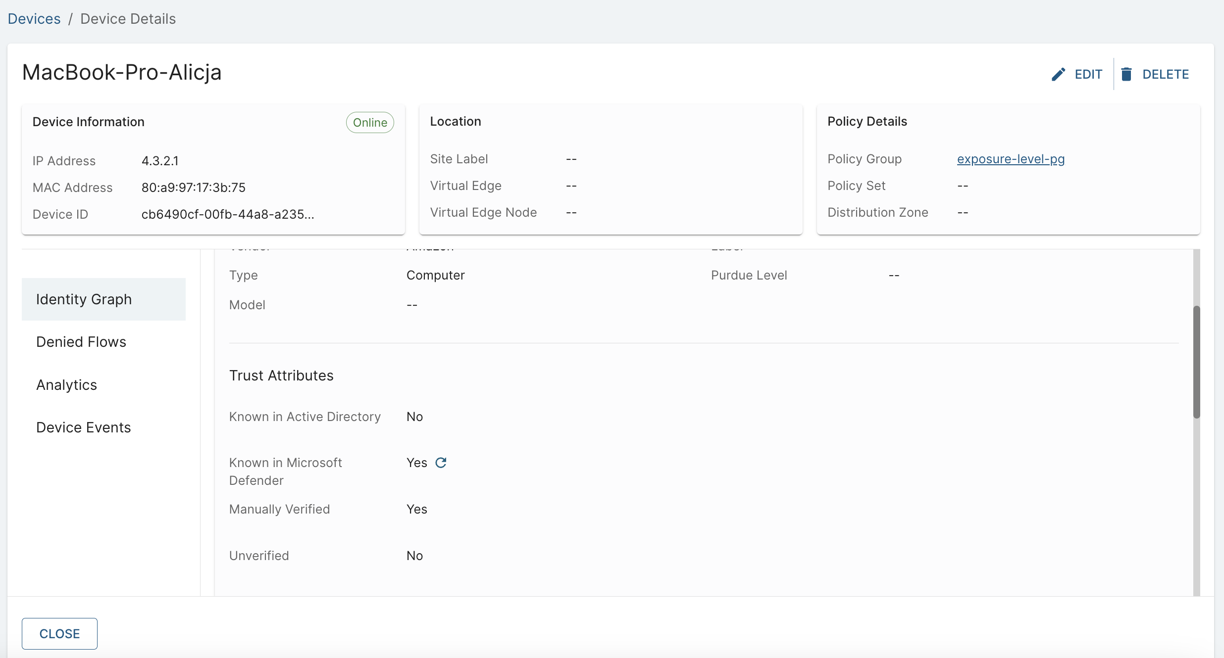Viewport: 1224px width, 658px height.
Task: Click the DELETE button label
Action: pyautogui.click(x=1165, y=74)
